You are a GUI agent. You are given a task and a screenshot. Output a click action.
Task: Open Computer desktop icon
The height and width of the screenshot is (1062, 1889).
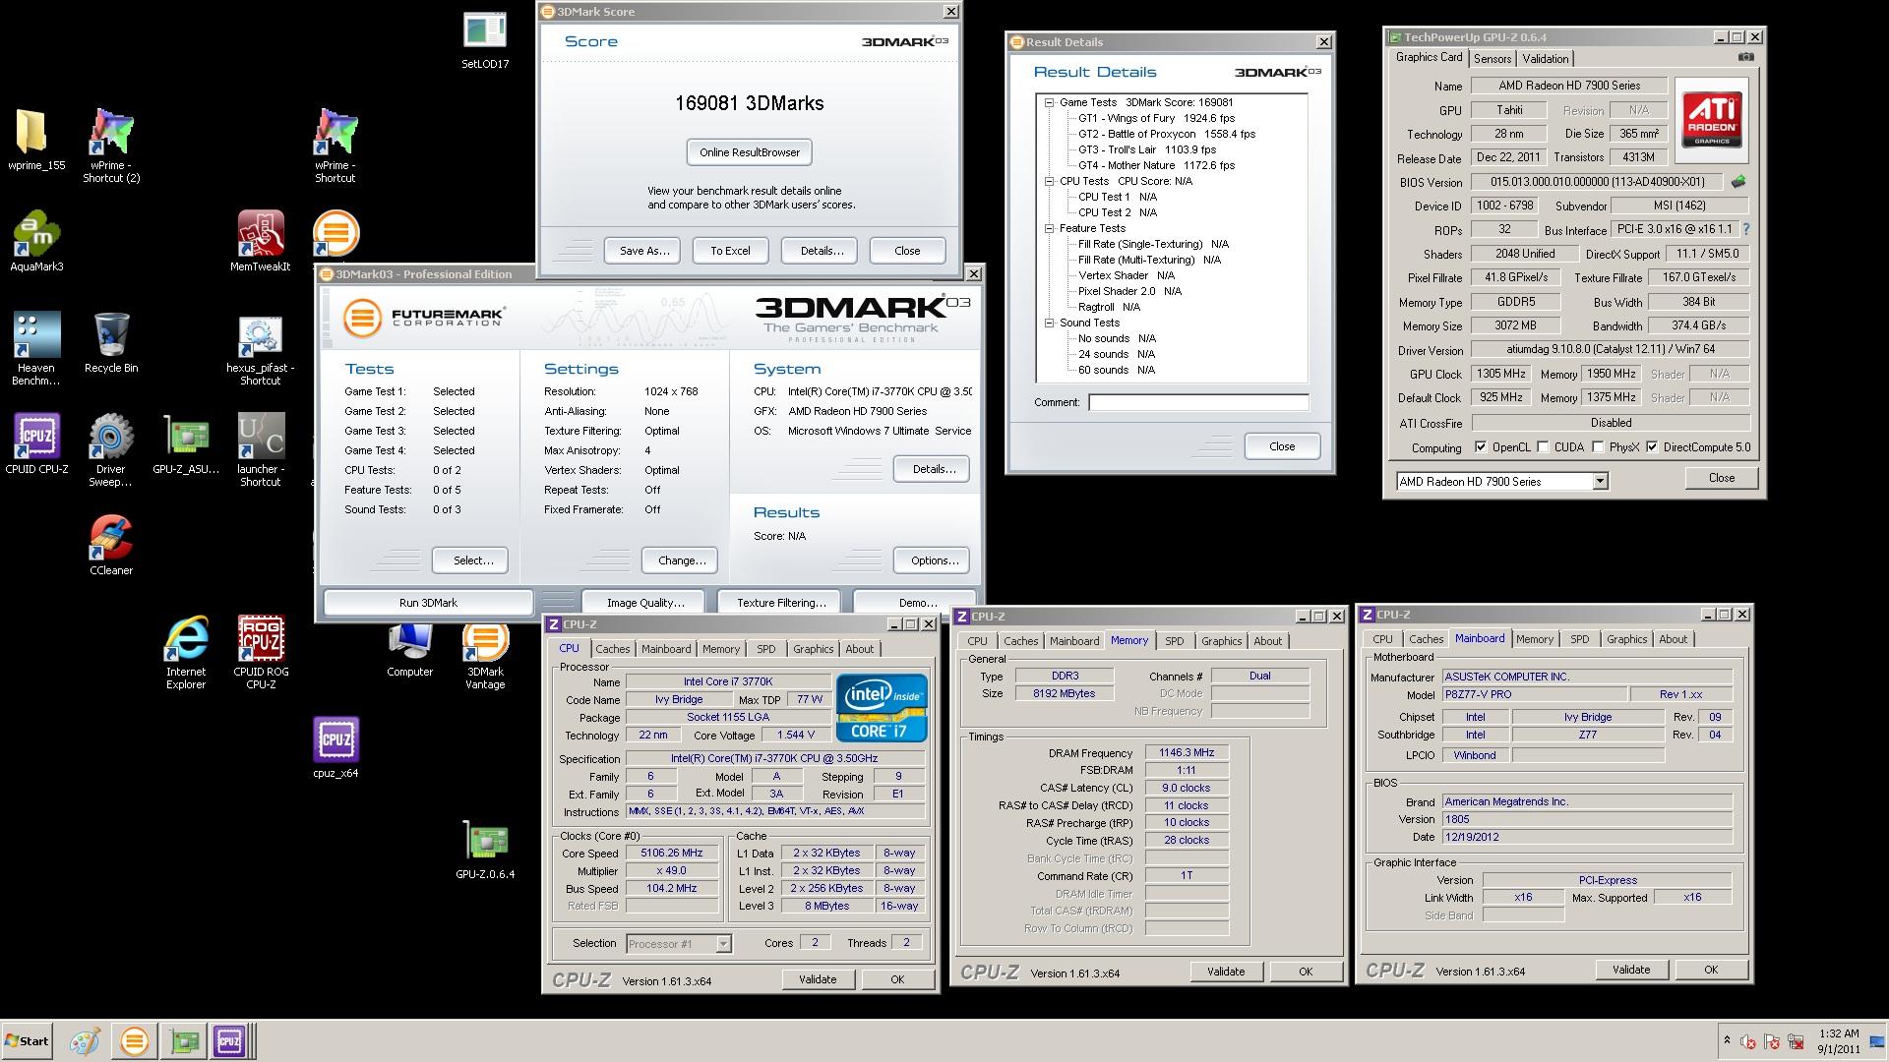(x=409, y=650)
